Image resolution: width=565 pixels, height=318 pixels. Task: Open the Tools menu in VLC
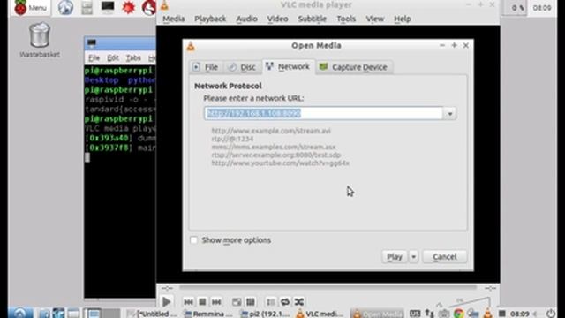point(346,19)
